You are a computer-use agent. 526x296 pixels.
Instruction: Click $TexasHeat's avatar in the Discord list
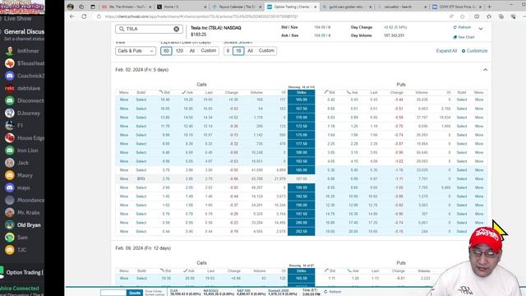click(x=10, y=63)
